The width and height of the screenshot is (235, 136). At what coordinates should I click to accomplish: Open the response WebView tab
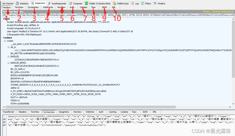[x=90, y=112]
